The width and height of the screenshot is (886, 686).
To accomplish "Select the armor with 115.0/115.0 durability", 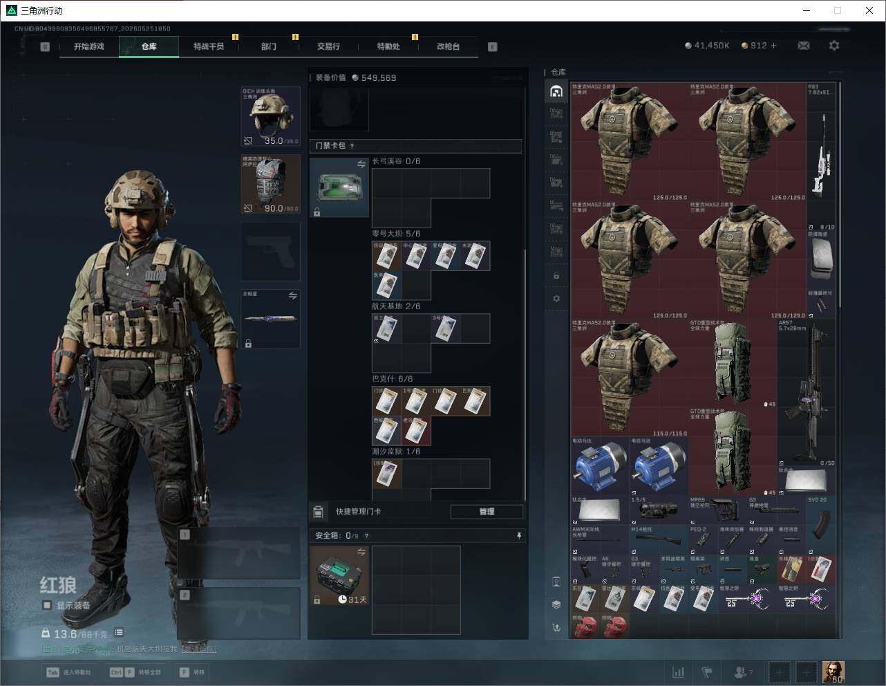I will point(630,378).
